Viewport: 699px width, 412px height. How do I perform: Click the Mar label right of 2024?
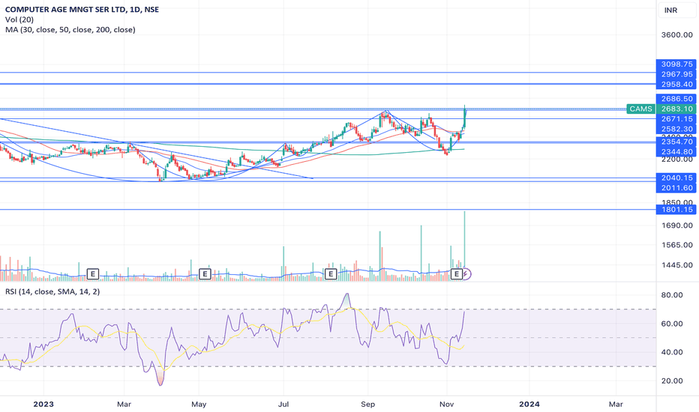tap(616, 404)
